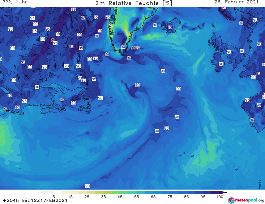
Task: Click the right arrowhead of the colour bar
Action: pyautogui.click(x=224, y=192)
